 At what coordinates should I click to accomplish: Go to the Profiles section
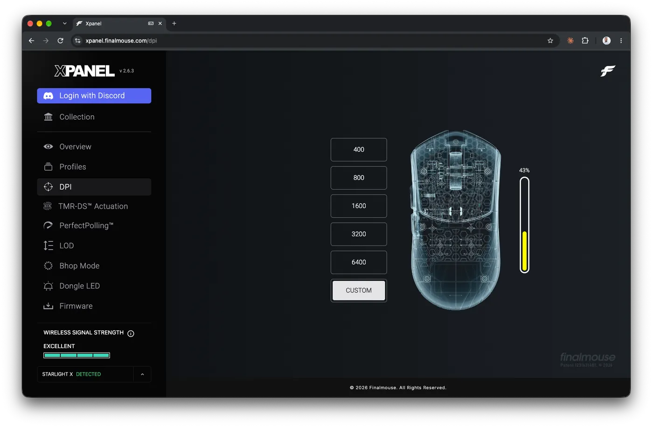[94, 167]
